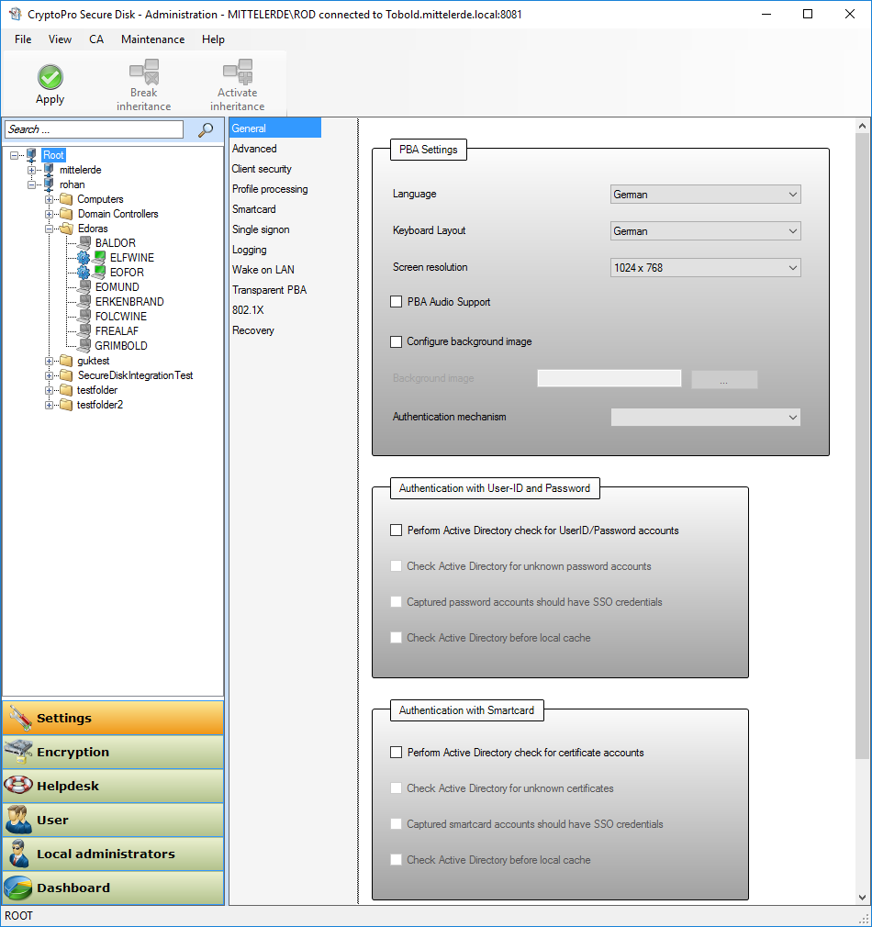872x927 pixels.
Task: Click the magnifier search icon
Action: pyautogui.click(x=205, y=129)
